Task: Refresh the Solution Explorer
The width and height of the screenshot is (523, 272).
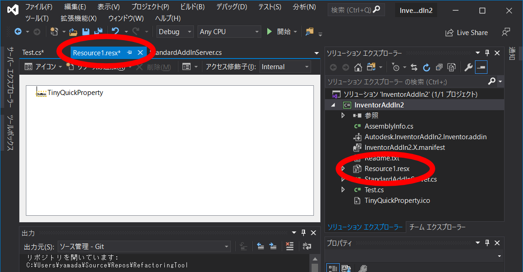Action: click(x=427, y=67)
